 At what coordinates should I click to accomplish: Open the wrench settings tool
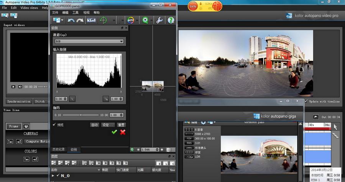159,20
